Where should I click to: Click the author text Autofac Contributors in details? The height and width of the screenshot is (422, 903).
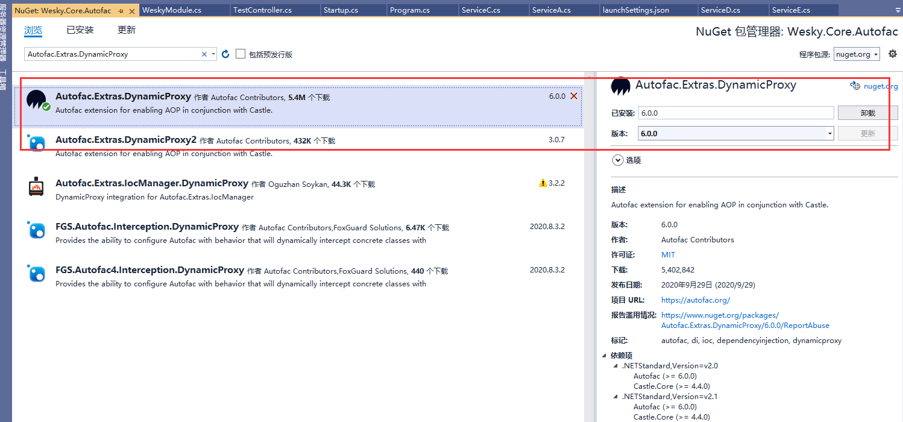pyautogui.click(x=697, y=240)
